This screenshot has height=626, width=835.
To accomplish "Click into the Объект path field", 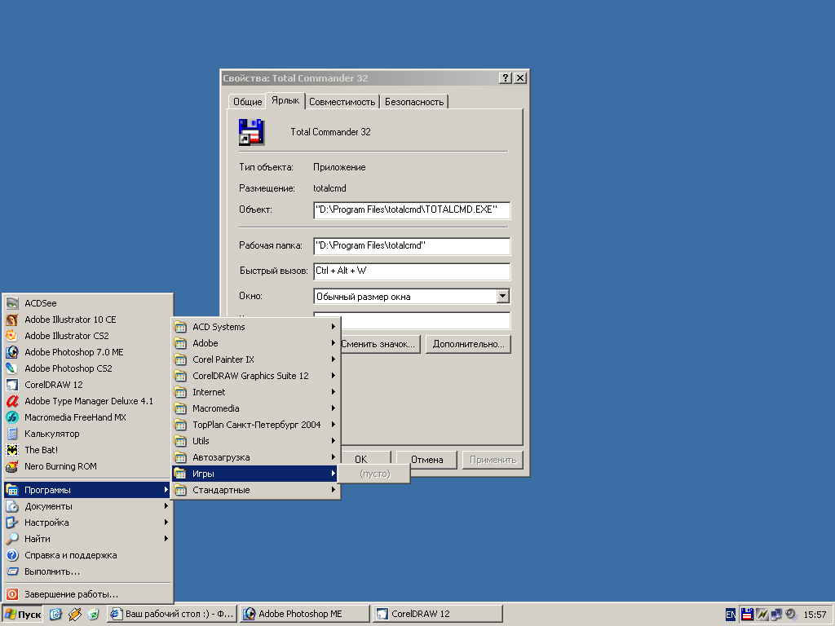I will [x=412, y=209].
